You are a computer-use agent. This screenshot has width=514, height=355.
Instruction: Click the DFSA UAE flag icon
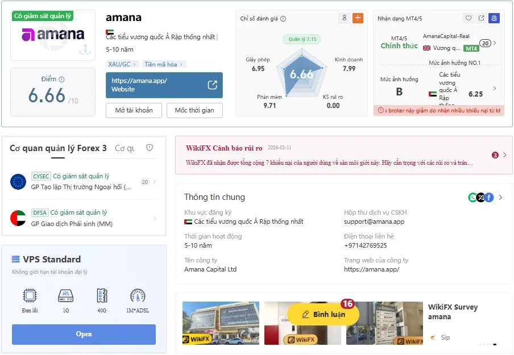click(18, 218)
